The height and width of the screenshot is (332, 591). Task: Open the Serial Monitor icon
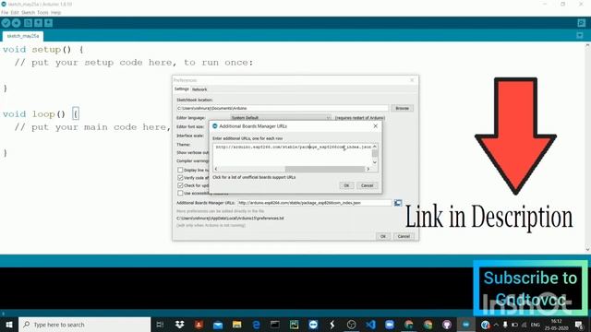(581, 23)
